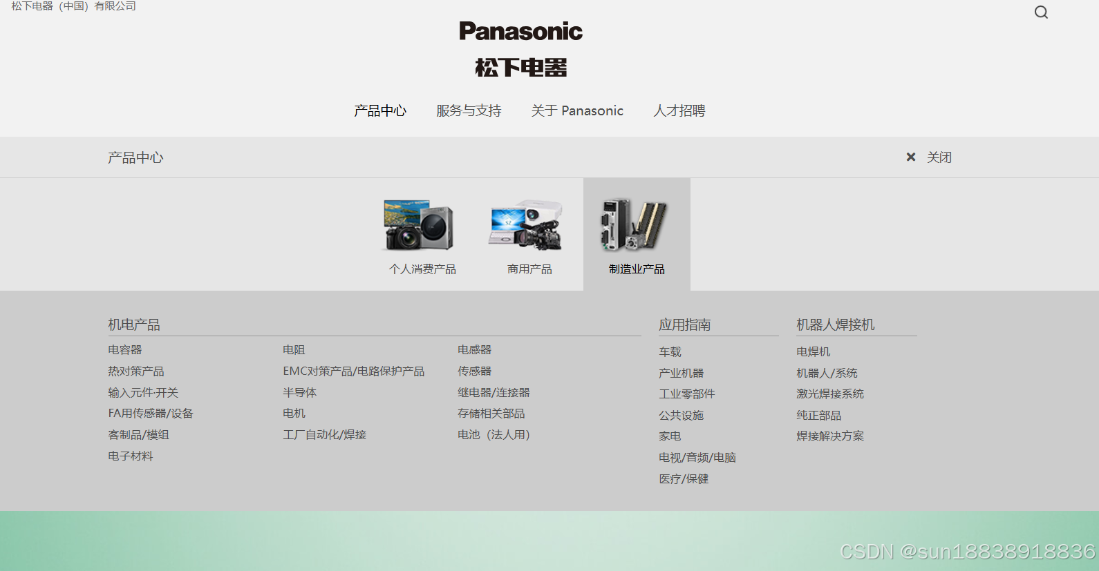
Task: Open FA用传感器/设备 link
Action: point(151,414)
